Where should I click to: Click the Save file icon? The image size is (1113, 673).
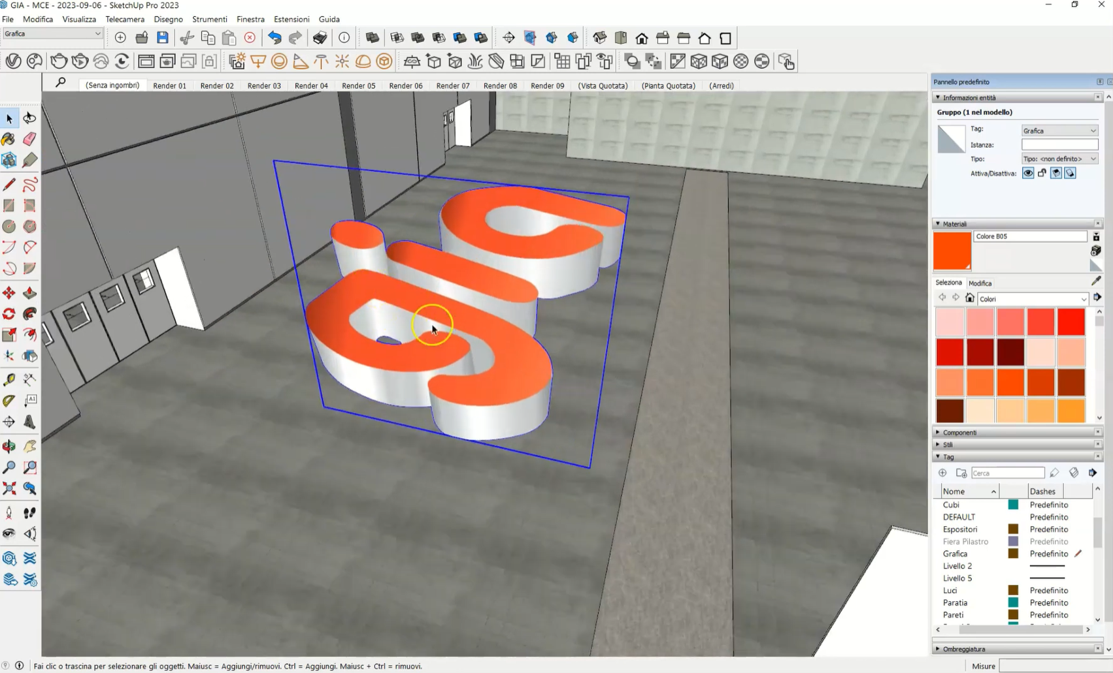(x=163, y=38)
